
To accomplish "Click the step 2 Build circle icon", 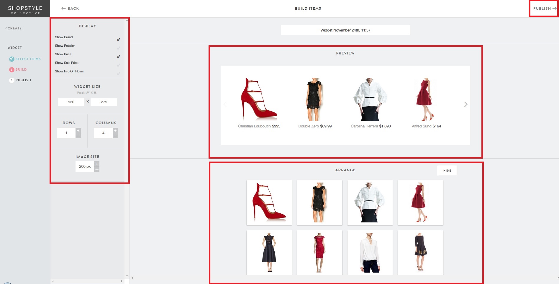I will pyautogui.click(x=12, y=70).
